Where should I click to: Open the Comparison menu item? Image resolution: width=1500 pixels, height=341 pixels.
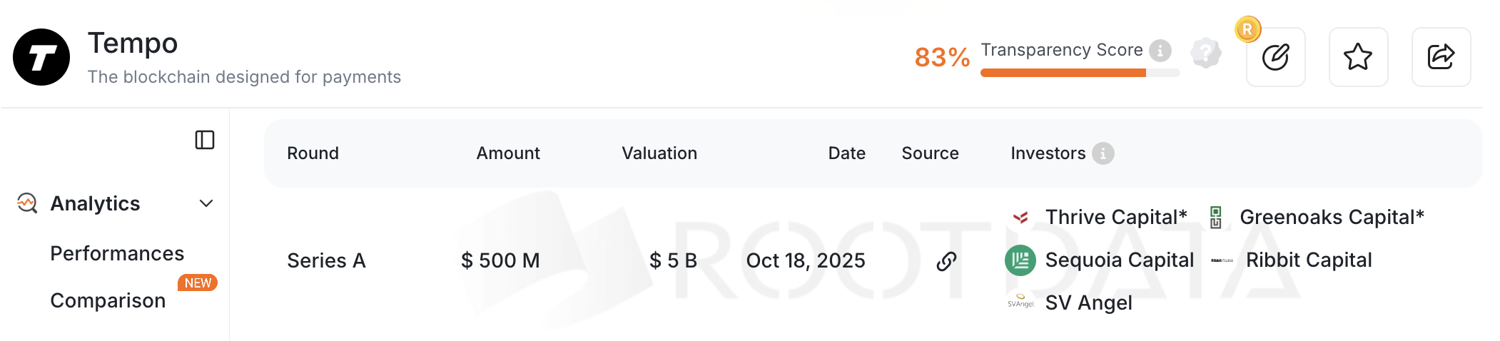108,300
